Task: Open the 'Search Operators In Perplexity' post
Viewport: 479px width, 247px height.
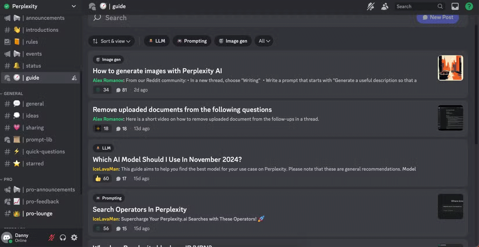Action: [140, 210]
